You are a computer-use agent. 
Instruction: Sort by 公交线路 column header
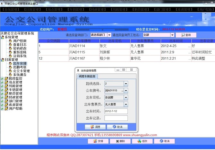(54, 41)
